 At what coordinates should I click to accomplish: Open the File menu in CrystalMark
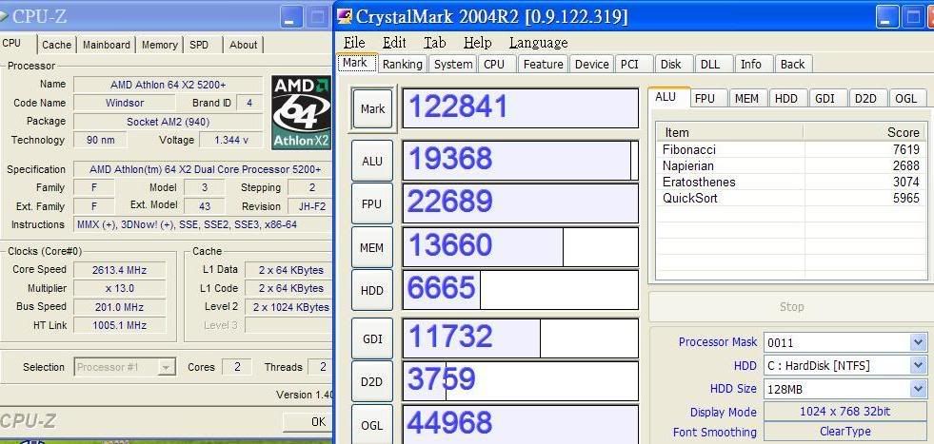click(x=354, y=43)
